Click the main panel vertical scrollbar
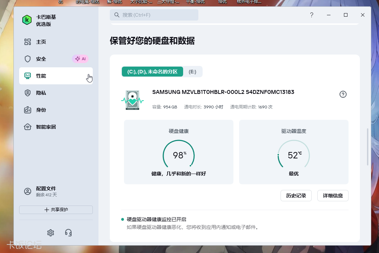 pyautogui.click(x=368, y=147)
